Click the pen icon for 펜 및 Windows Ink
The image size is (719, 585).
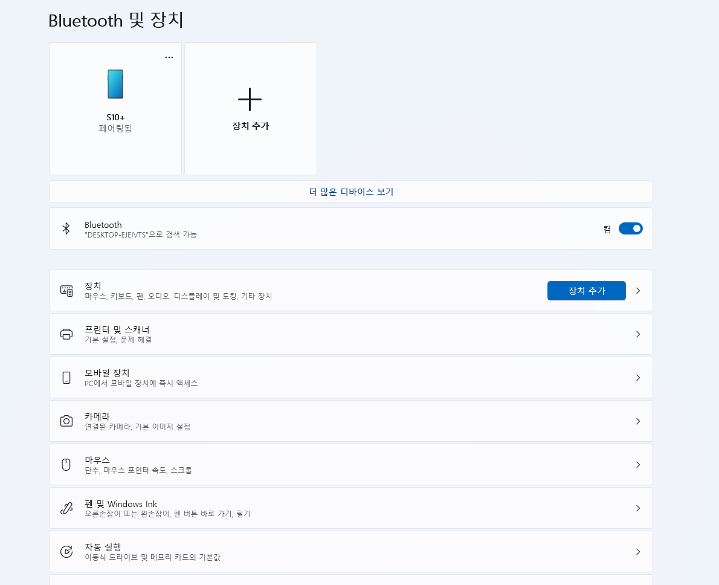pyautogui.click(x=66, y=508)
